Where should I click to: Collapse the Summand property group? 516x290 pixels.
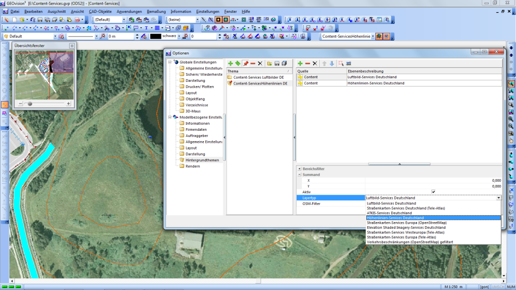coord(299,175)
